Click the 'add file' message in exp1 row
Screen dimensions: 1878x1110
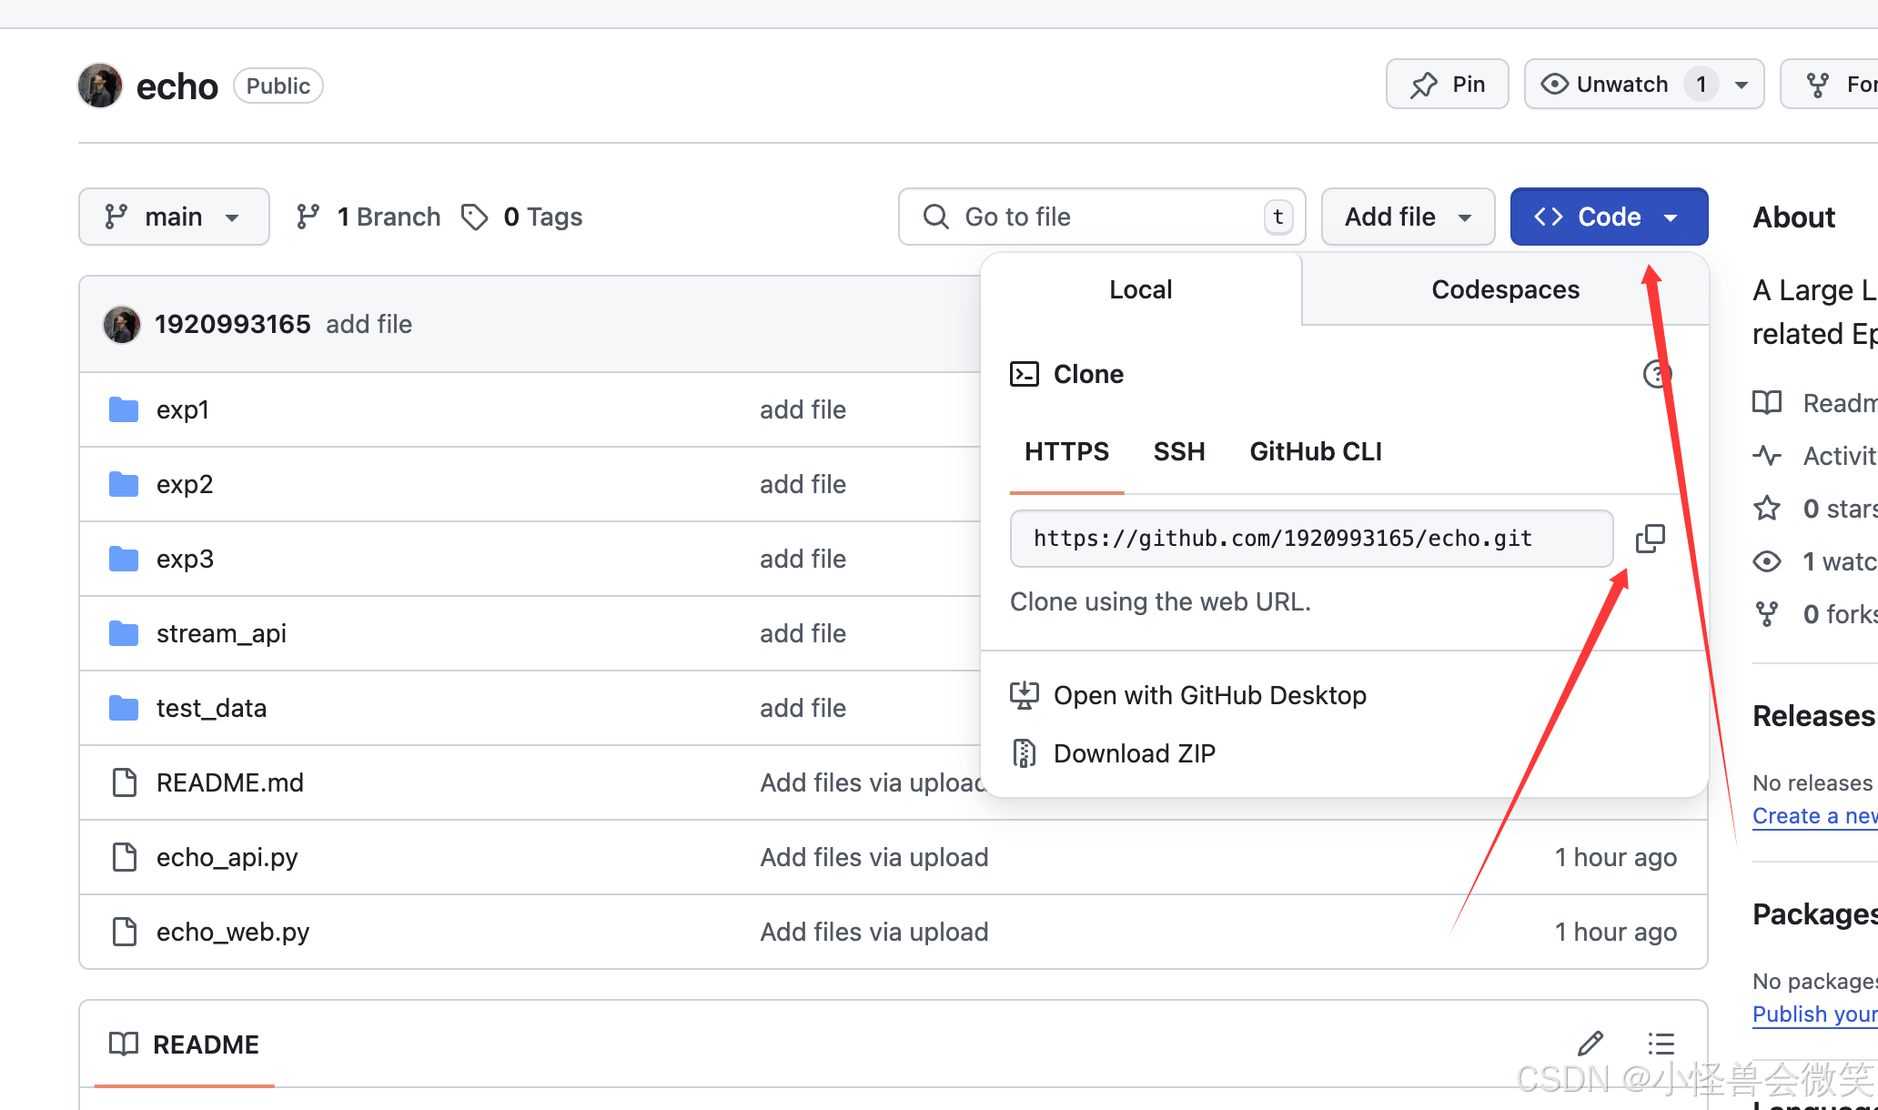pos(803,410)
